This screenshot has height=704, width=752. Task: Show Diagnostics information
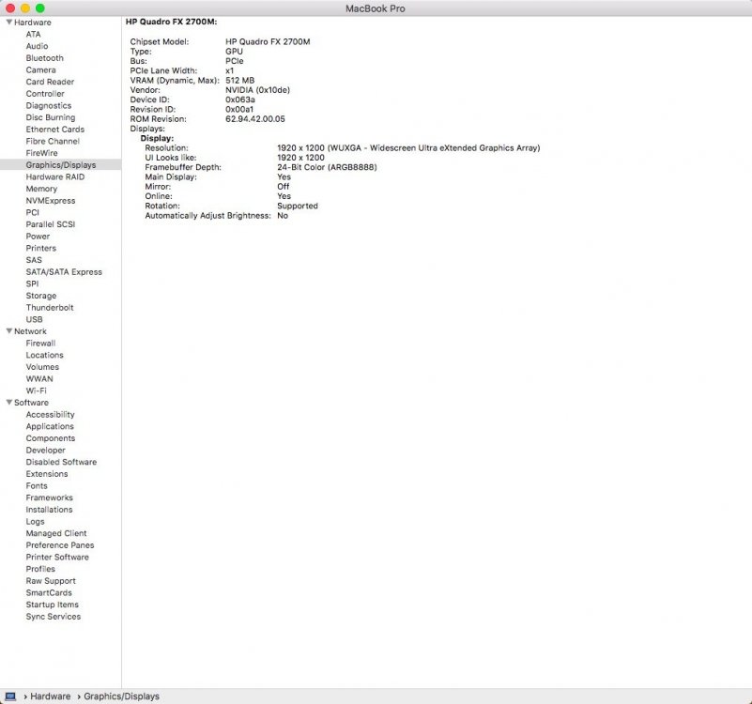tap(49, 105)
